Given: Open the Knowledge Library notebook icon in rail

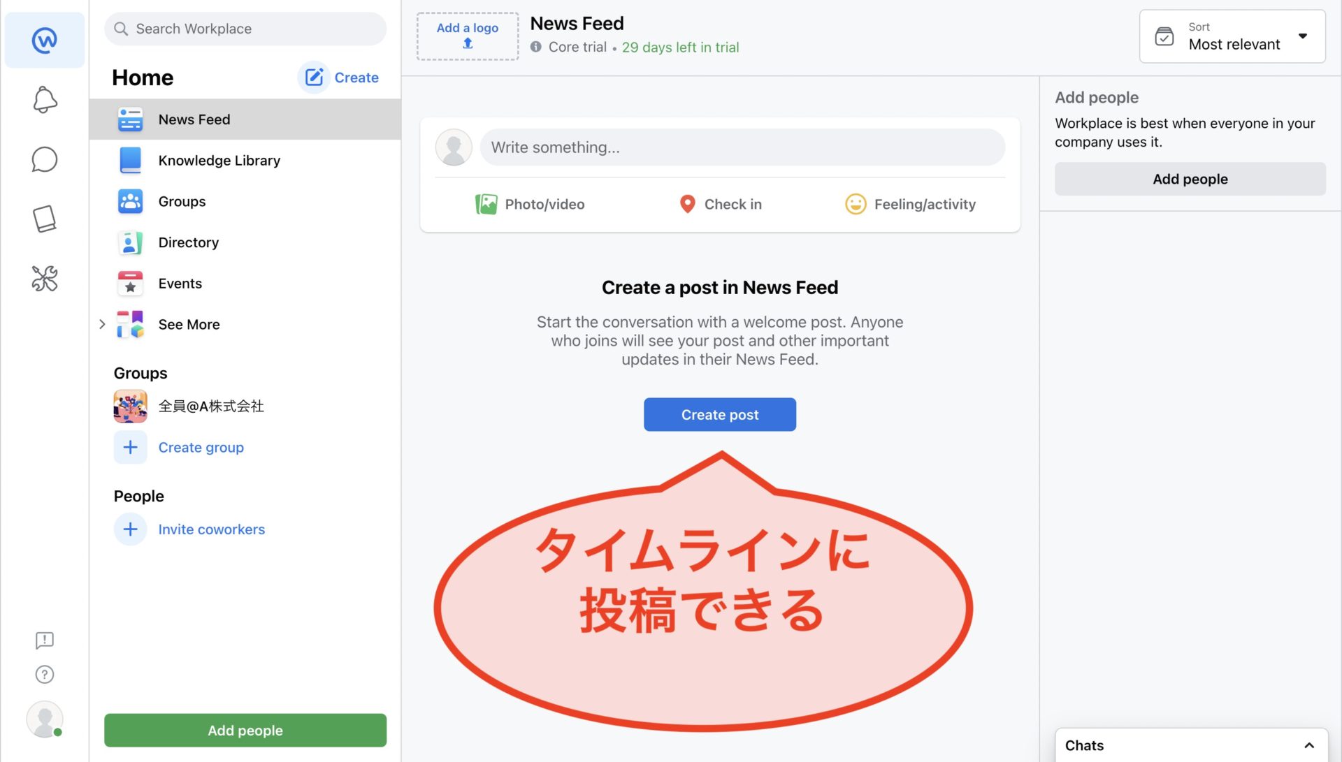Looking at the screenshot, I should click(x=45, y=219).
